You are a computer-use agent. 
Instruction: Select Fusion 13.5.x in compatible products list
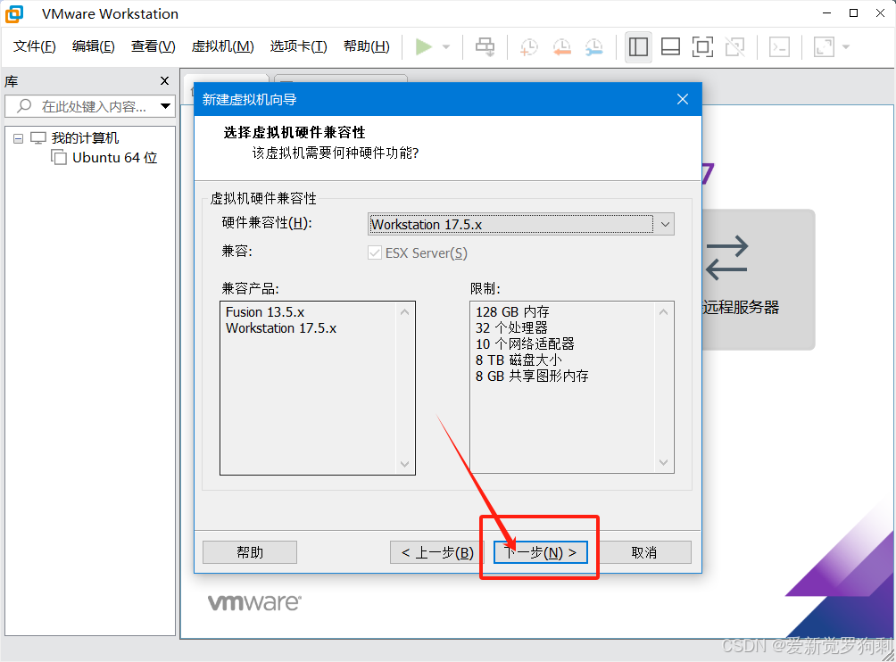(265, 312)
